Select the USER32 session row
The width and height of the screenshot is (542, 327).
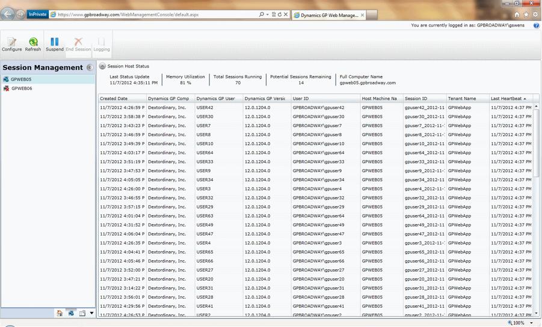point(315,198)
